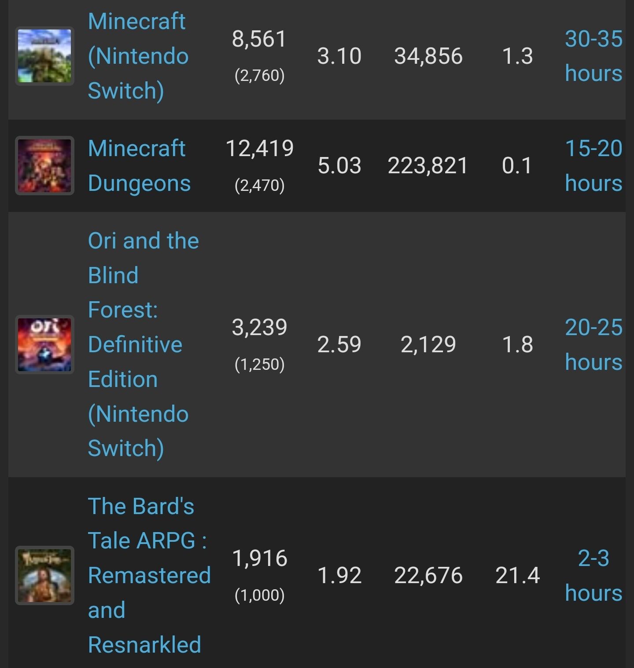Click the 21.4 percentage for Bard's Tale
Screen dimensions: 634x668
pos(517,575)
